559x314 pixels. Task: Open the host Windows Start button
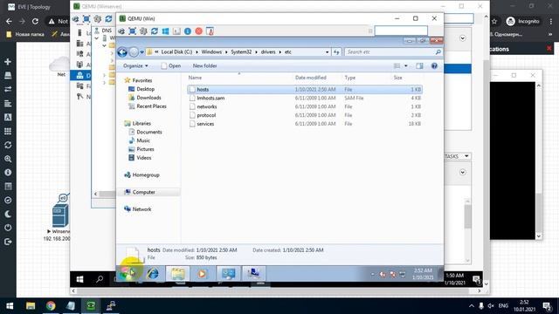point(10,306)
